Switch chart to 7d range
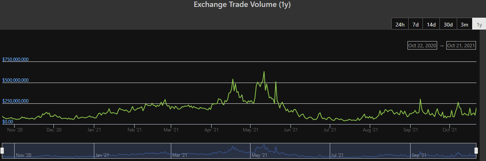This screenshot has width=486, height=161. click(x=416, y=24)
